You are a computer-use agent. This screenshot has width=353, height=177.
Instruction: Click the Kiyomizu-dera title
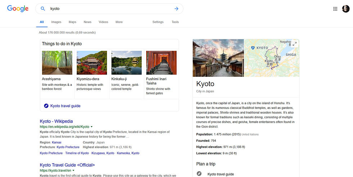pos(88,79)
